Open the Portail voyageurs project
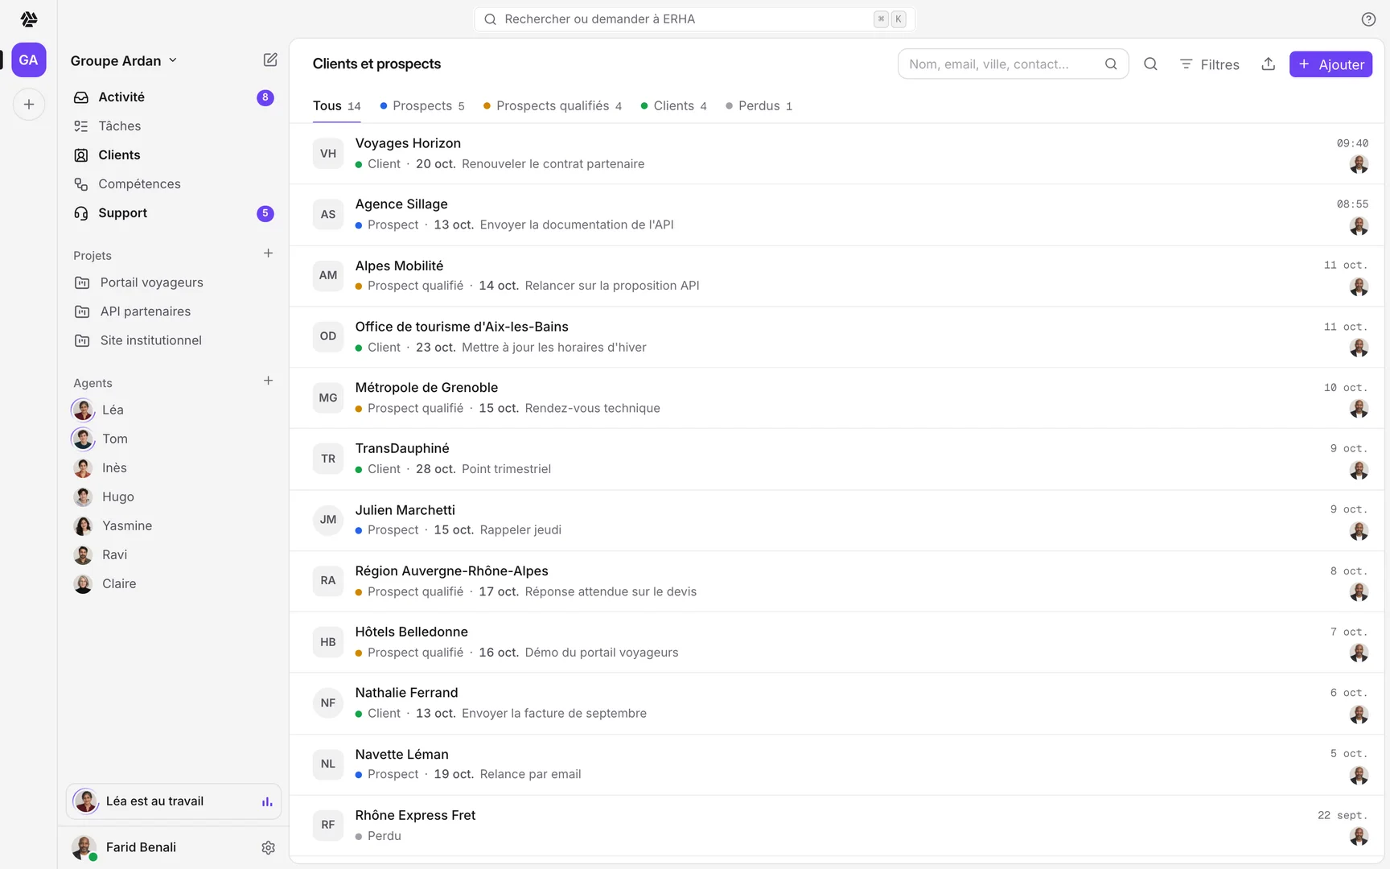Screen dimensions: 1390x869 [x=173, y=282]
